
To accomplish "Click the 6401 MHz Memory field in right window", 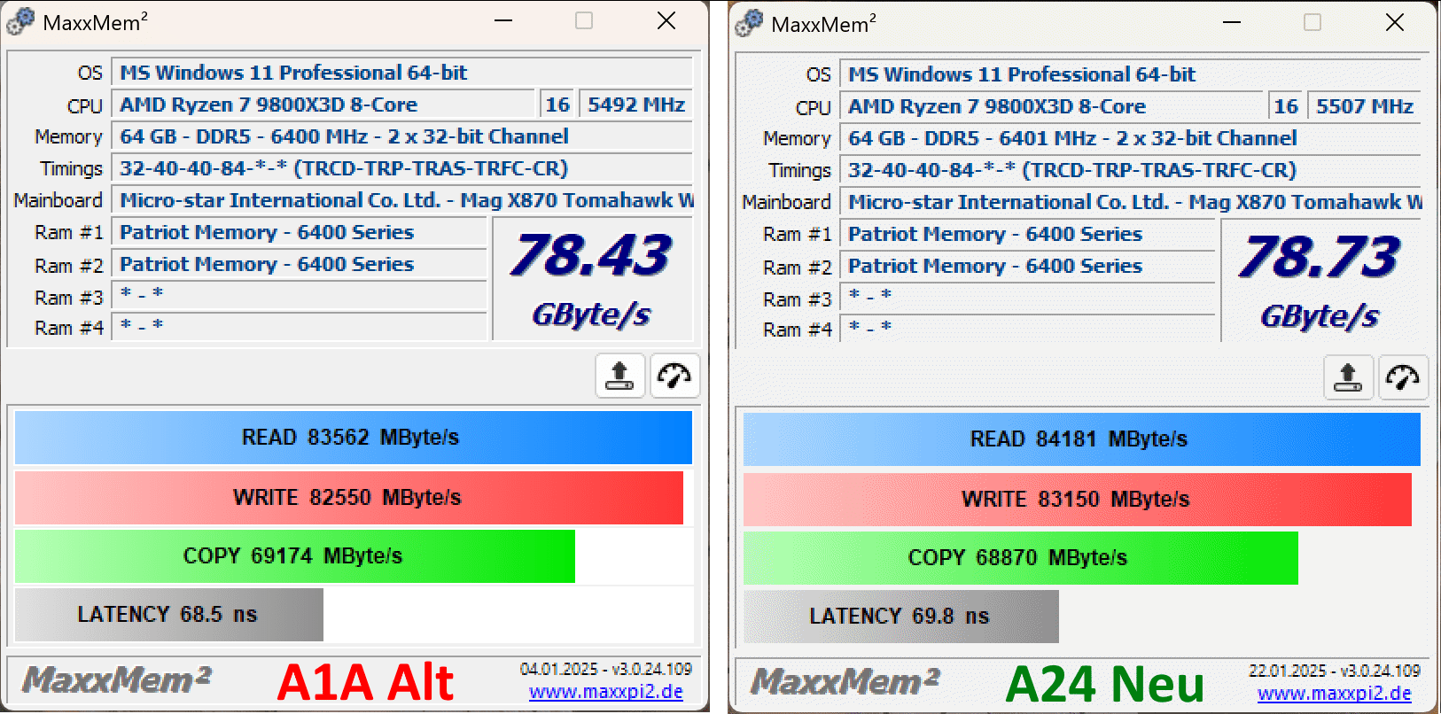I will 1131,138.
